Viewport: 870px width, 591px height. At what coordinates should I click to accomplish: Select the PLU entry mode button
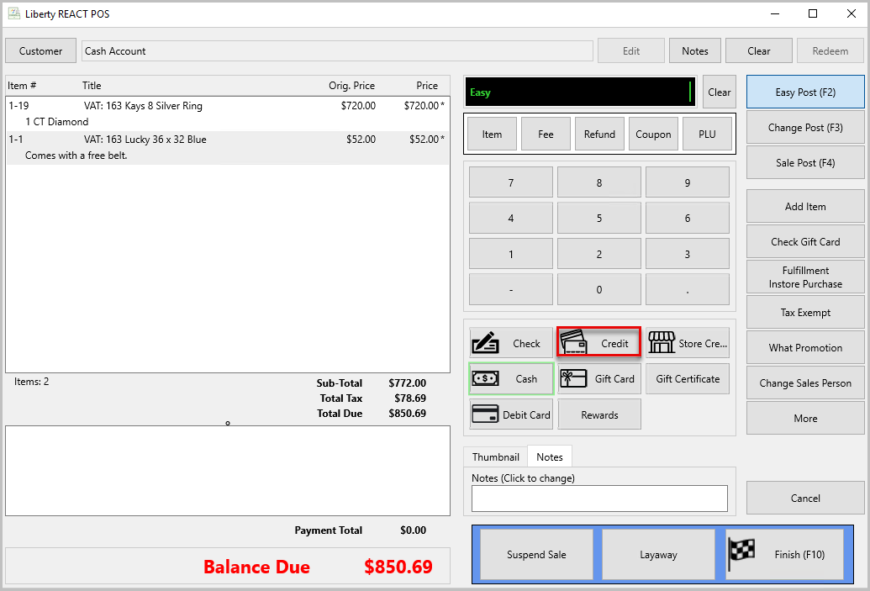(707, 134)
